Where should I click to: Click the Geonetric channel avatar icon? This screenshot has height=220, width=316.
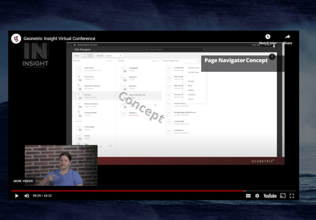click(16, 38)
